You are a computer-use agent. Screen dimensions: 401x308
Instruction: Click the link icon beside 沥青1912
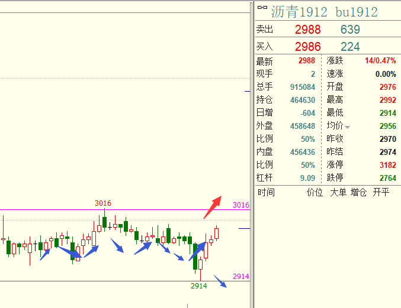pyautogui.click(x=262, y=8)
